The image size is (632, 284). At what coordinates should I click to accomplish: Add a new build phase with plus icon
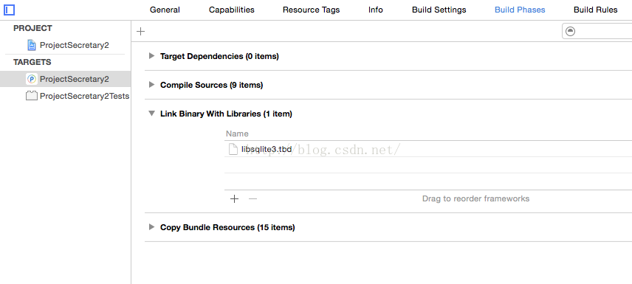(x=141, y=32)
